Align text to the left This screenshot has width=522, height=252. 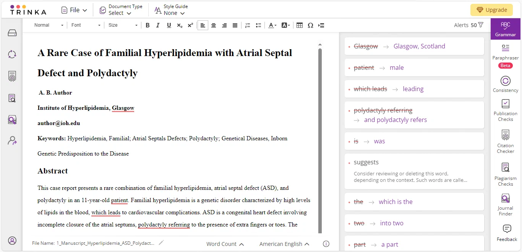[203, 26]
